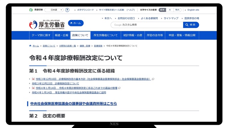
Task: Click external window icon after 議論の整理 link
Action: pos(119,88)
